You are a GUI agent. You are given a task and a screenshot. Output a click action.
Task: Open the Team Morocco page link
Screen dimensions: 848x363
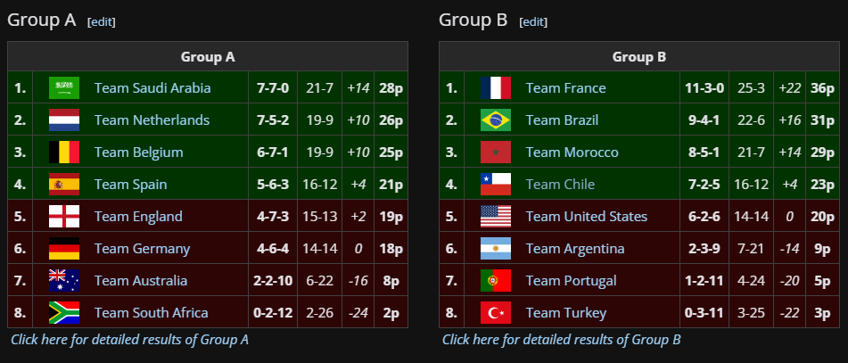572,152
